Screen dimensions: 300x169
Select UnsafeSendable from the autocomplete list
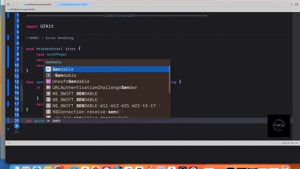107,81
